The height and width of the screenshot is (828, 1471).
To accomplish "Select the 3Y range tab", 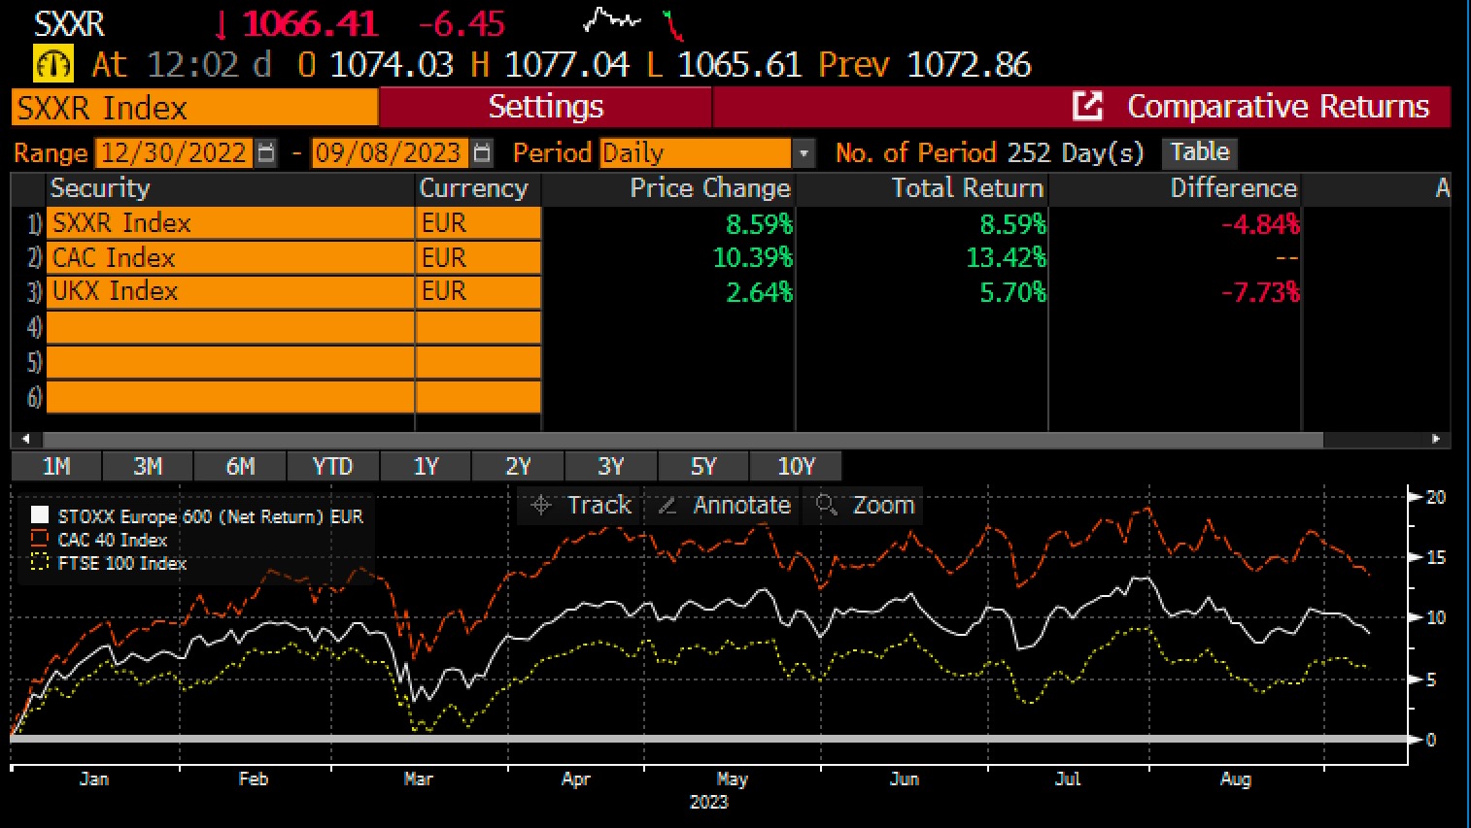I will point(610,466).
